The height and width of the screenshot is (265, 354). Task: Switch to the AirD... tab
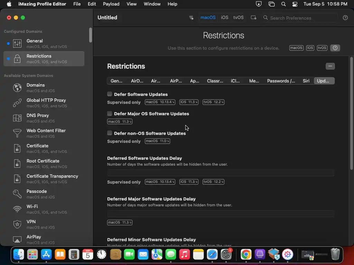[137, 81]
